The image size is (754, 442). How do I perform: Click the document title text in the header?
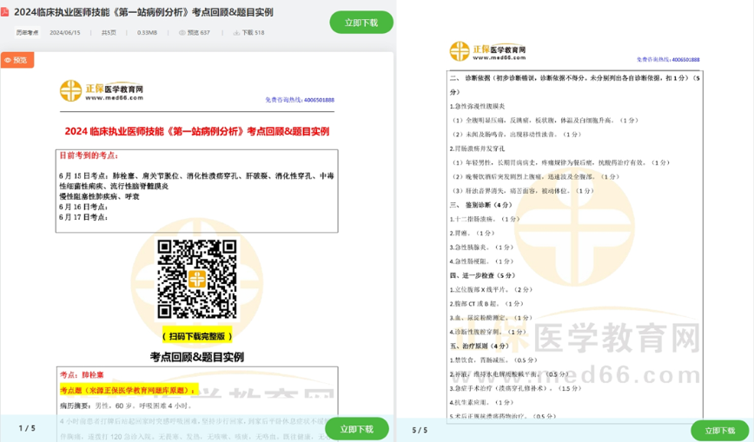[x=143, y=12]
